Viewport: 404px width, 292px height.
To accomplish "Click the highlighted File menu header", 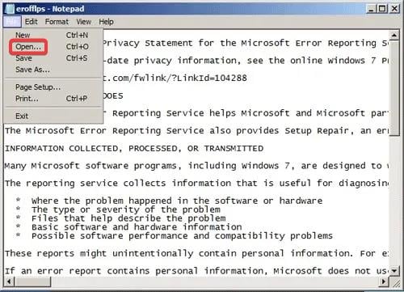I will (12, 22).
